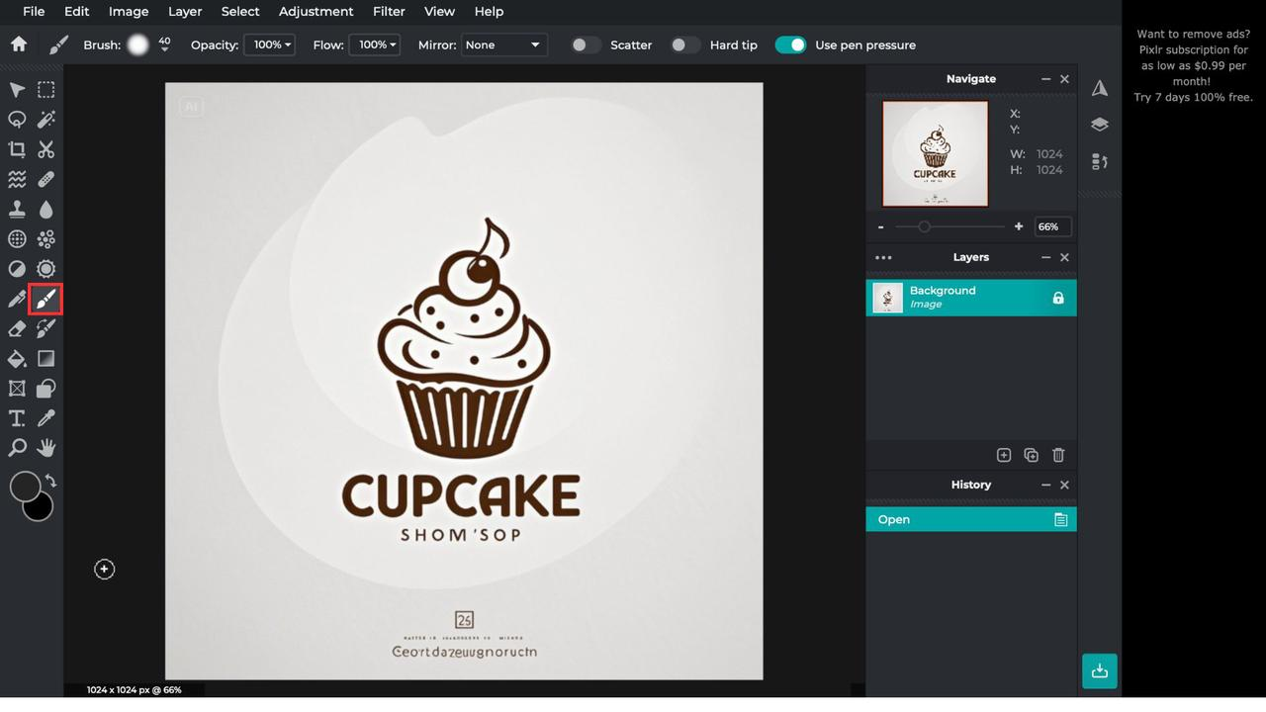Select the sun-shaped Sponge tool
This screenshot has width=1266, height=712.
46,269
